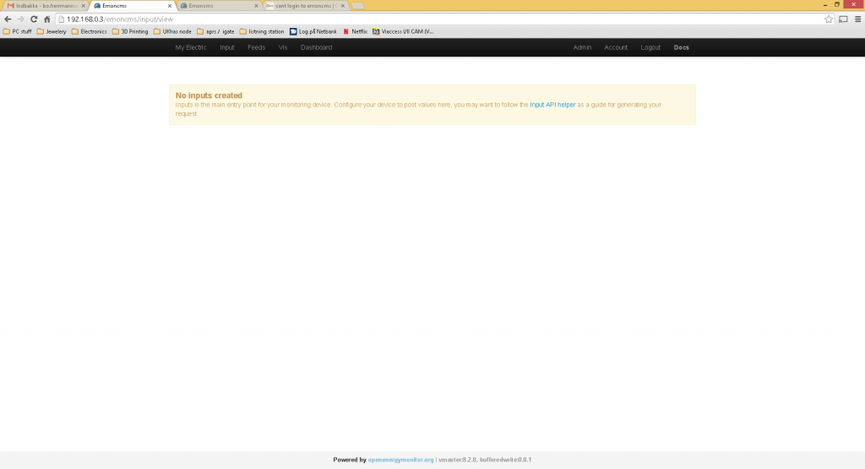The image size is (865, 469).
Task: Click the 'No inputs created' heading
Action: pos(209,95)
